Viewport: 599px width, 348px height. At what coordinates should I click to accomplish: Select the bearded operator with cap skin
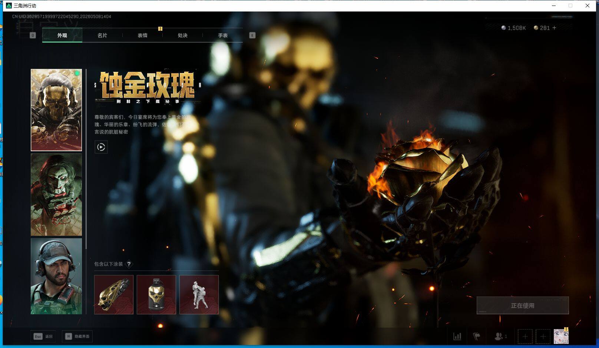pyautogui.click(x=56, y=276)
